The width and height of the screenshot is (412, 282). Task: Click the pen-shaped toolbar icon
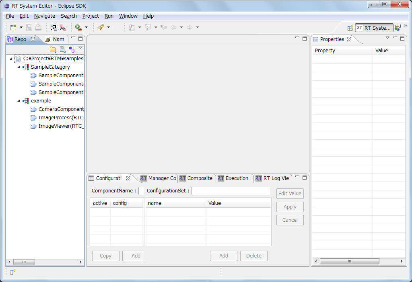(101, 27)
